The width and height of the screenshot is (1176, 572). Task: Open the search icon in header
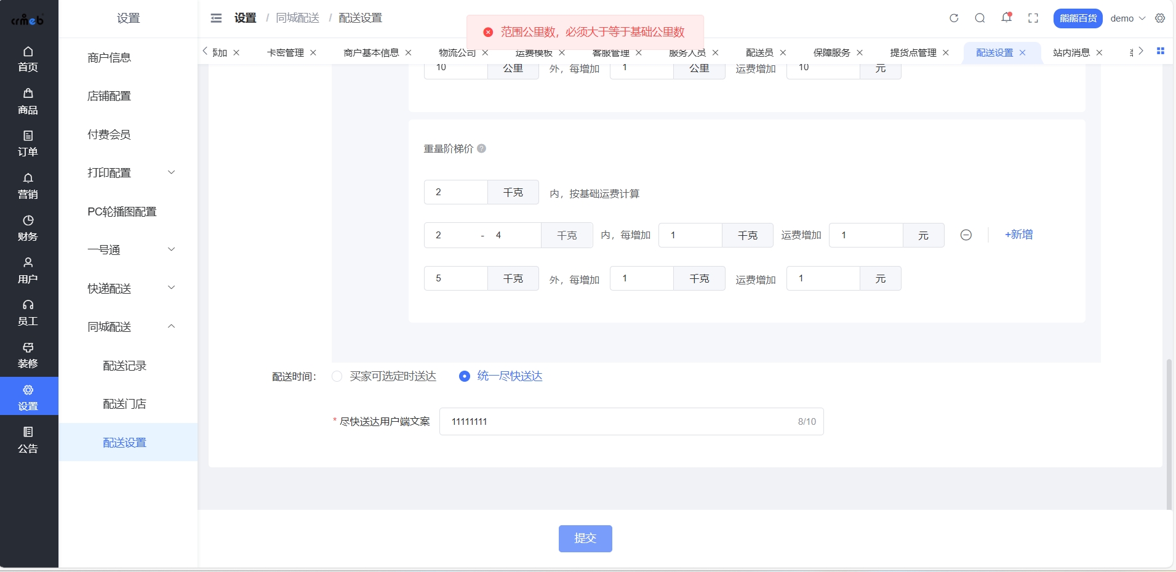[x=980, y=18]
